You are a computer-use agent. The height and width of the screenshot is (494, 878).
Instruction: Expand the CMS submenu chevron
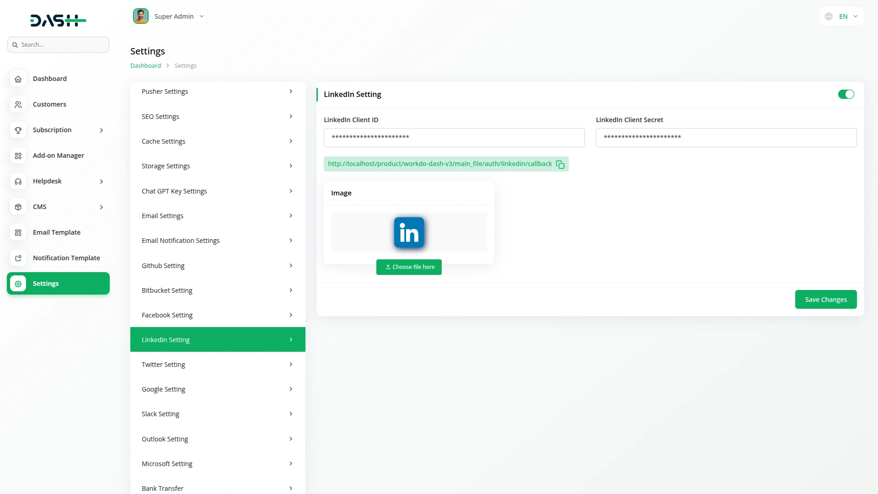pos(101,207)
